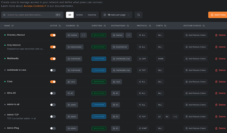Expand +1 sources for Oriente y Marisol
This screenshot has width=227, height=133.
pyautogui.click(x=83, y=35)
